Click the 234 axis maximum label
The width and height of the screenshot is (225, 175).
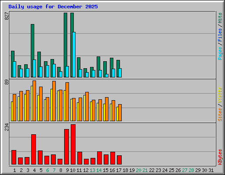point(7,127)
